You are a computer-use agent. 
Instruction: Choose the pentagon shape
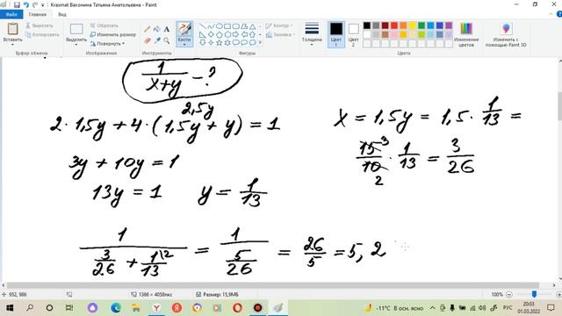[x=219, y=34]
